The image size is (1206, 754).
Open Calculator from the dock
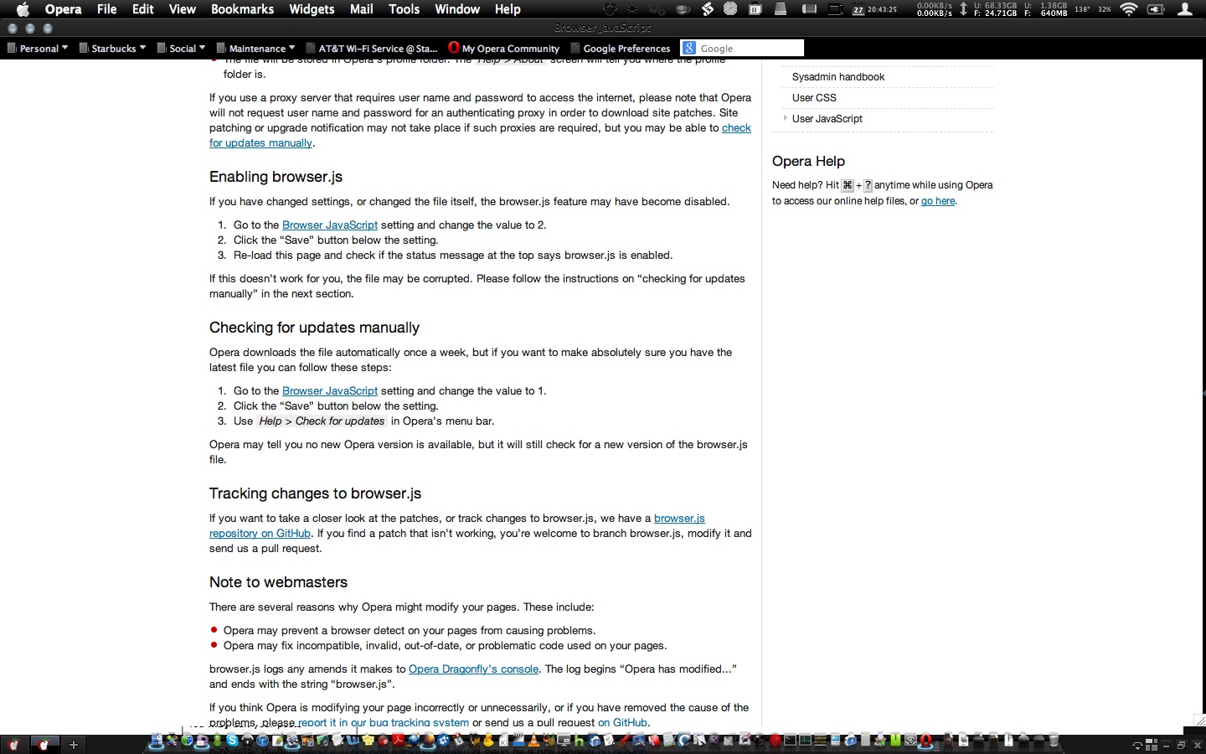865,741
